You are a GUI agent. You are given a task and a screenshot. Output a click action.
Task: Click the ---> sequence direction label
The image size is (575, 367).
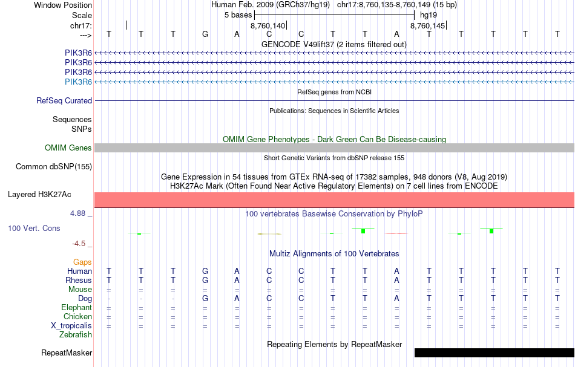86,35
